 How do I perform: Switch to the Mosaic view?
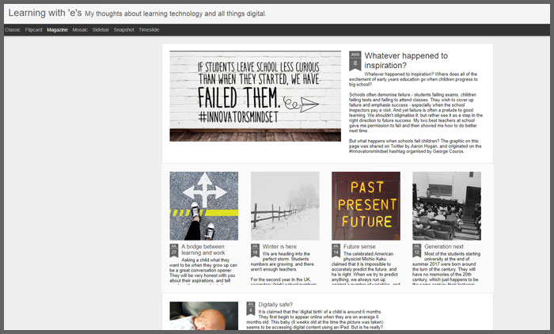tap(80, 30)
